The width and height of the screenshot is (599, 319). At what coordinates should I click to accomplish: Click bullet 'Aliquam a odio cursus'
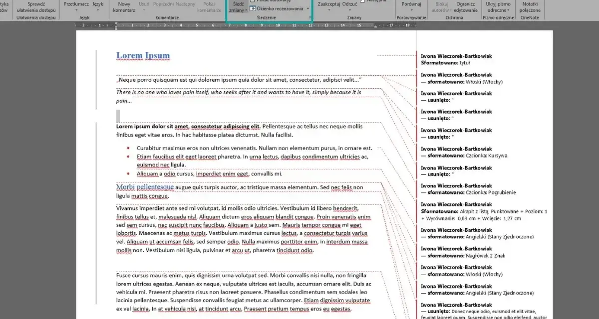click(x=210, y=174)
